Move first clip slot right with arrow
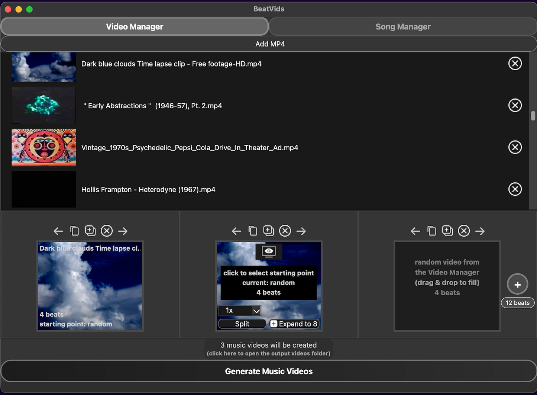 pyautogui.click(x=123, y=231)
